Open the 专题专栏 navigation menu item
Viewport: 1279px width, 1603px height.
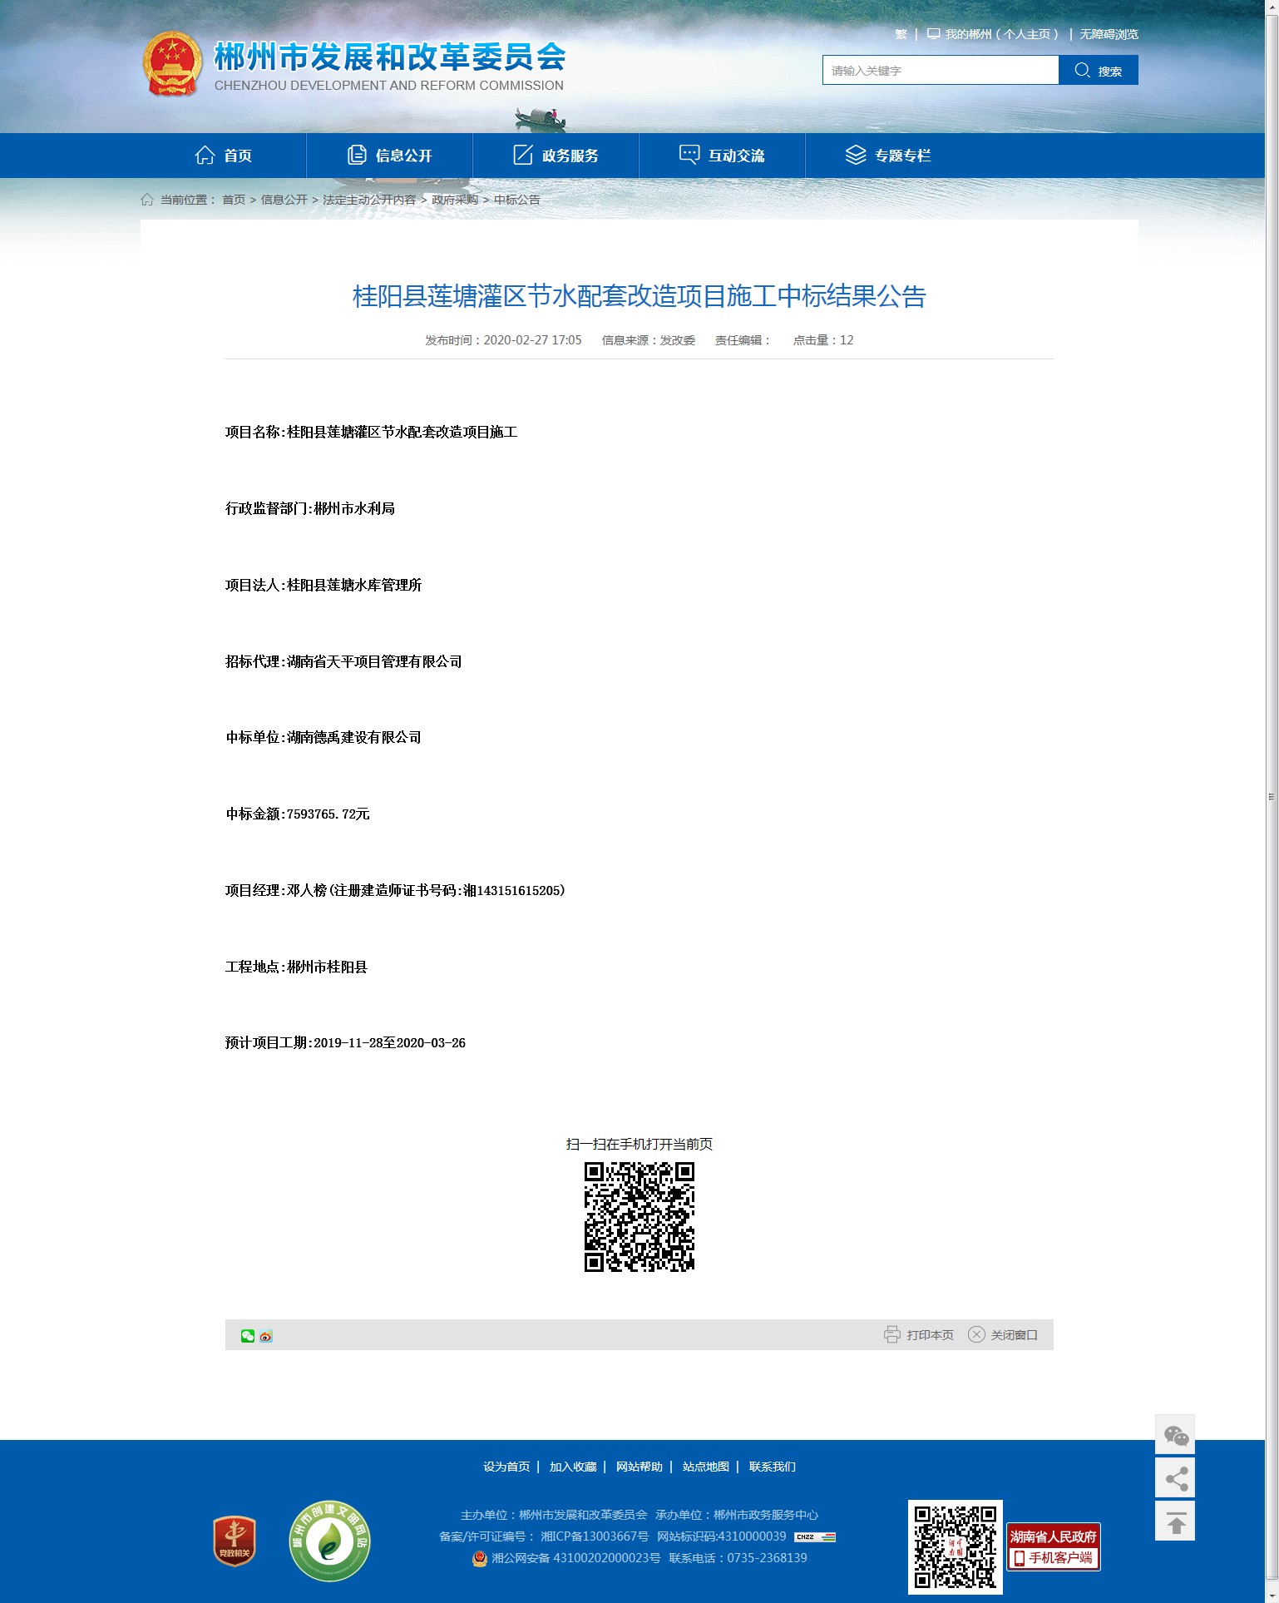(888, 156)
